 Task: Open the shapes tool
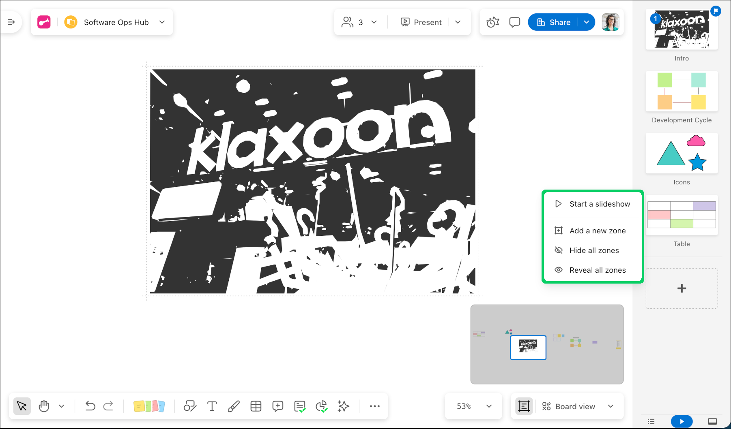pyautogui.click(x=190, y=406)
